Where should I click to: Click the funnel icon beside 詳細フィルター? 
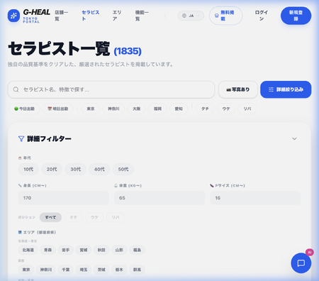click(21, 138)
